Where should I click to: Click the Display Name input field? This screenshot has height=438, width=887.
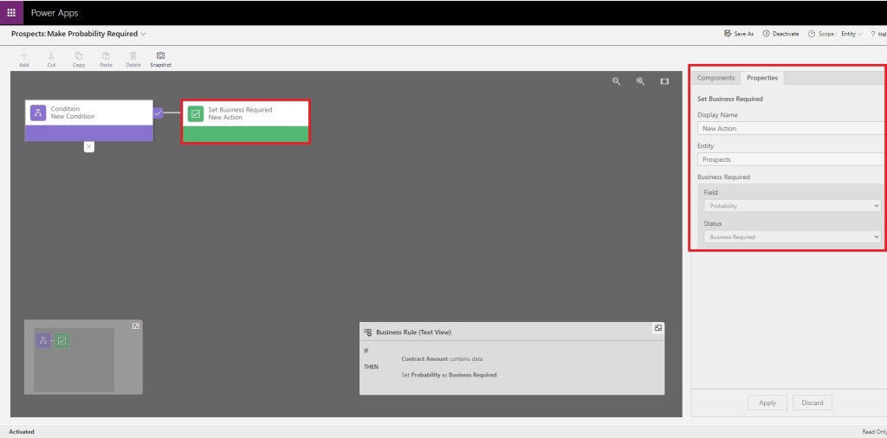tap(790, 128)
